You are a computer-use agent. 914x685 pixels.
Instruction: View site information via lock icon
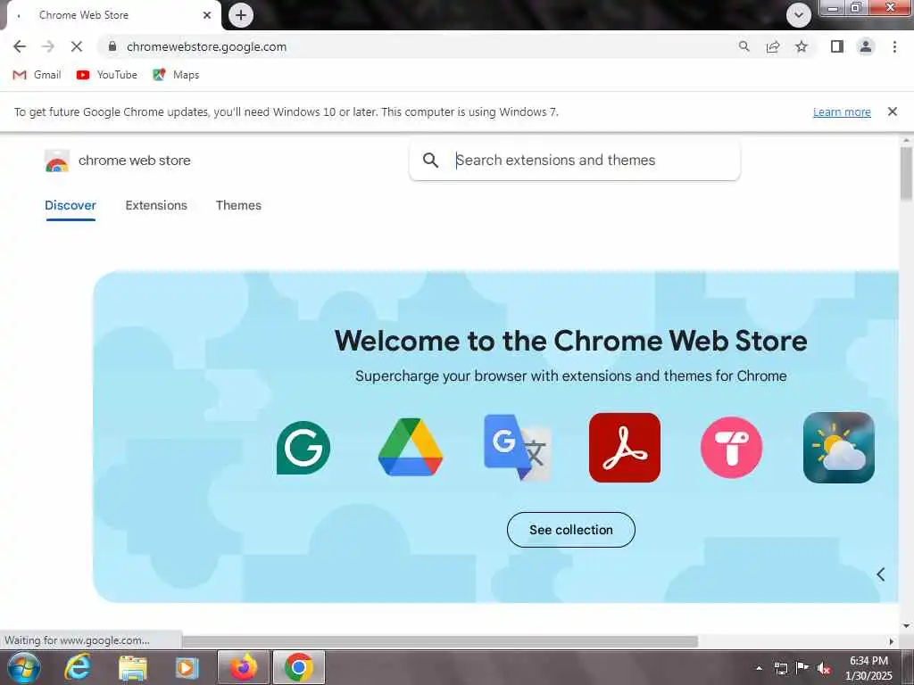coord(113,46)
